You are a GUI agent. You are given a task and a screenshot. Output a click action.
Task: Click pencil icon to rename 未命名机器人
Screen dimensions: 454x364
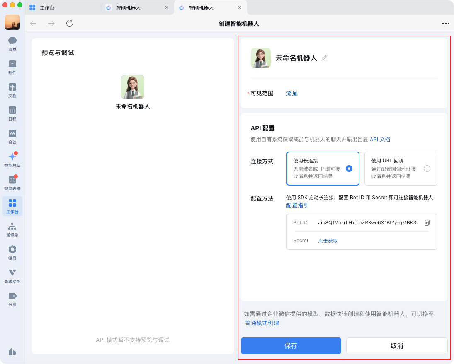(324, 58)
